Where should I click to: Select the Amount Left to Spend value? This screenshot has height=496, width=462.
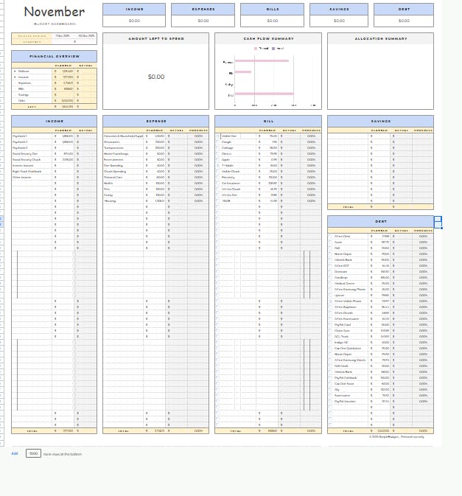[156, 77]
